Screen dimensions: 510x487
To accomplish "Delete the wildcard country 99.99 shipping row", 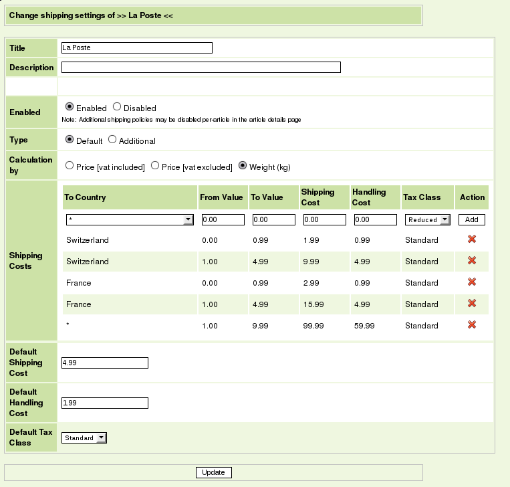I will pyautogui.click(x=471, y=325).
